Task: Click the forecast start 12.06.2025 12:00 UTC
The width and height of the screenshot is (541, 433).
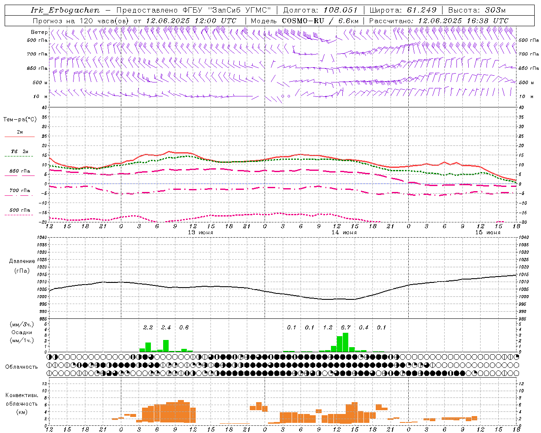Action: tap(191, 20)
